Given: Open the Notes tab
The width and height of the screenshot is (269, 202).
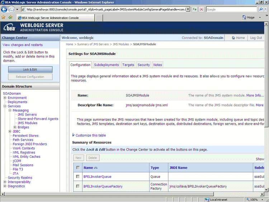Looking at the screenshot, I should (x=157, y=65).
